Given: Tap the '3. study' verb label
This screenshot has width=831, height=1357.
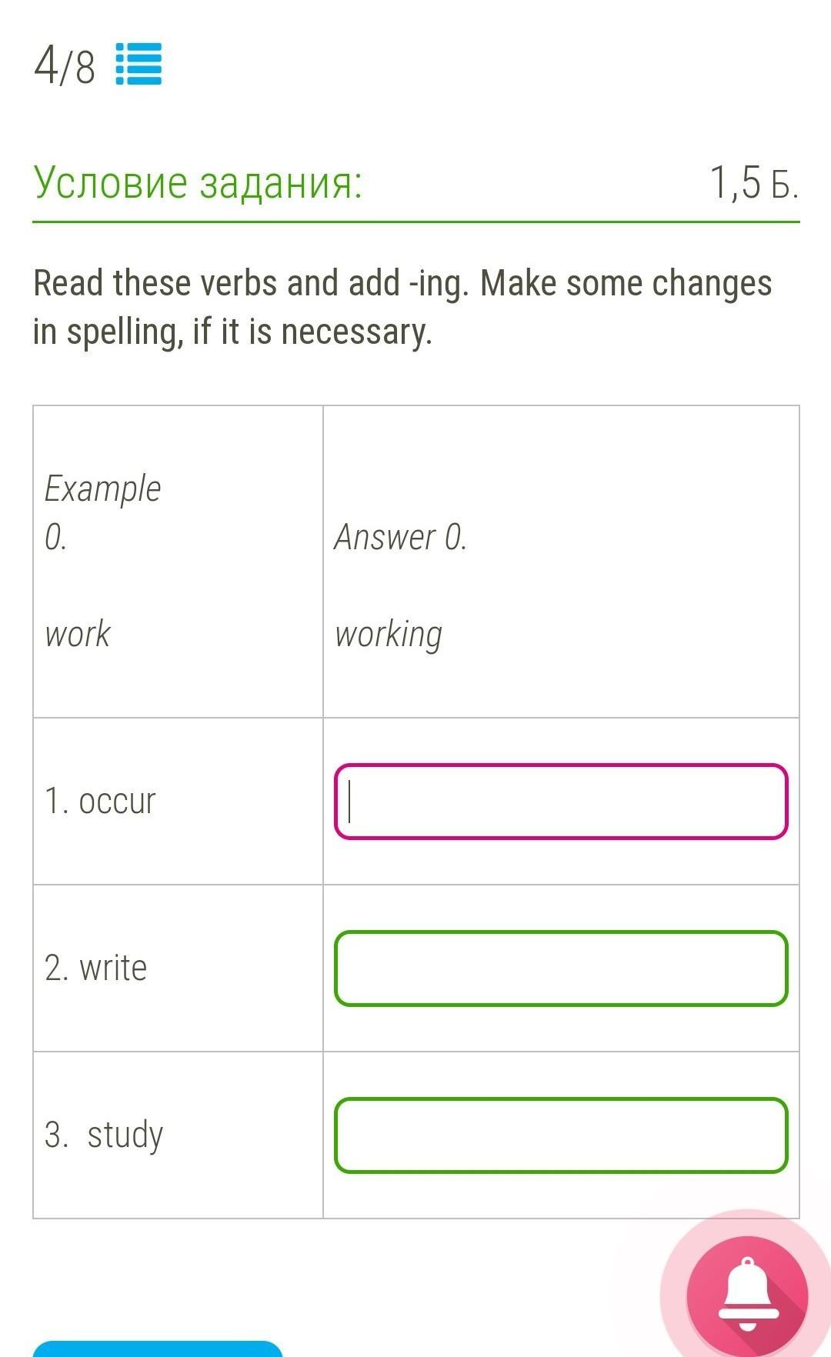Looking at the screenshot, I should pos(104,1135).
